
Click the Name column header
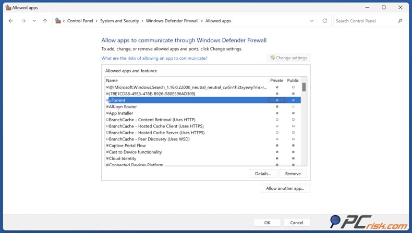[112, 81]
